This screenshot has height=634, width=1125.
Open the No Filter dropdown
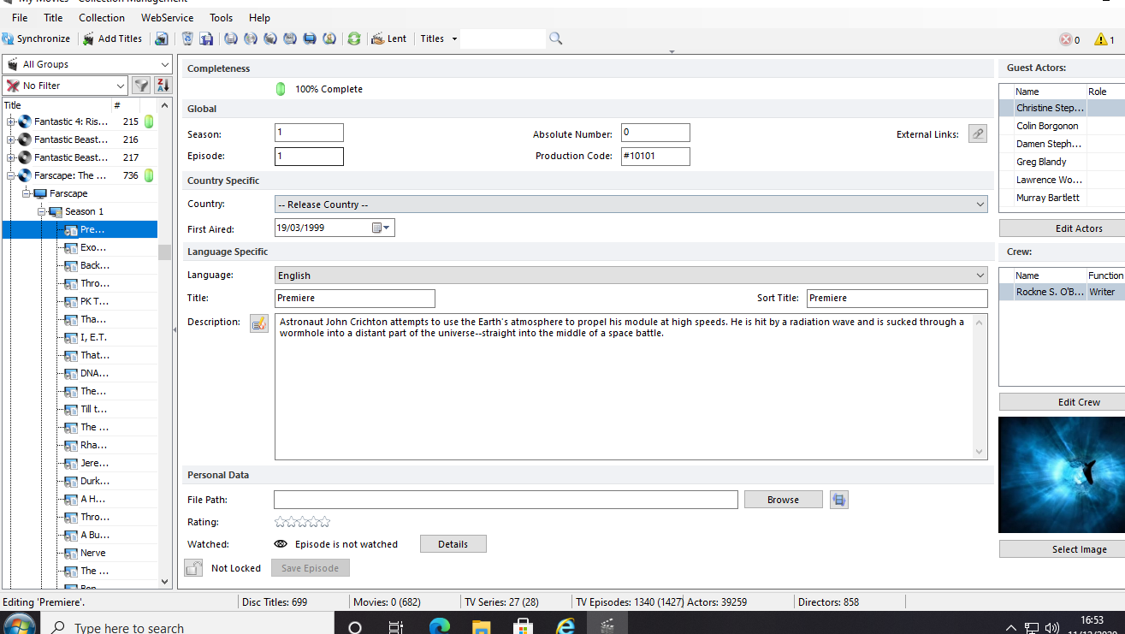pos(65,86)
